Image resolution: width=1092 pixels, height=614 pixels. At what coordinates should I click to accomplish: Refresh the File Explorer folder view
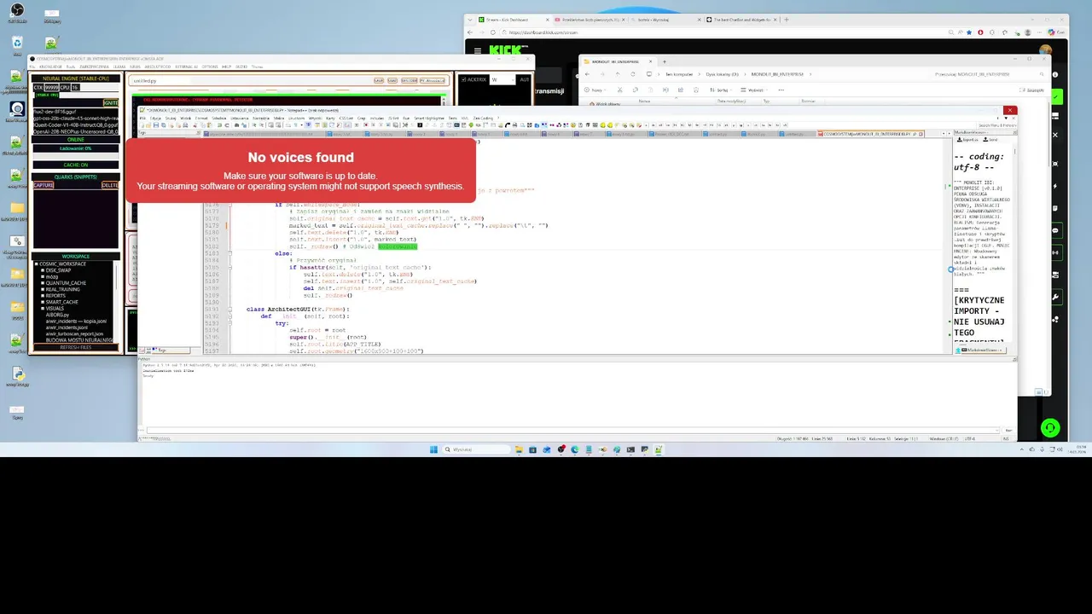click(x=633, y=74)
